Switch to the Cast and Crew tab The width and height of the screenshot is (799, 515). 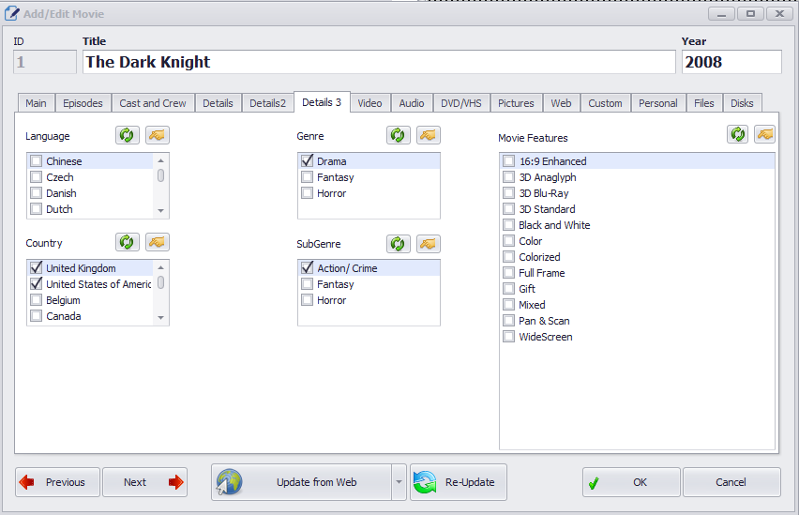[x=153, y=103]
